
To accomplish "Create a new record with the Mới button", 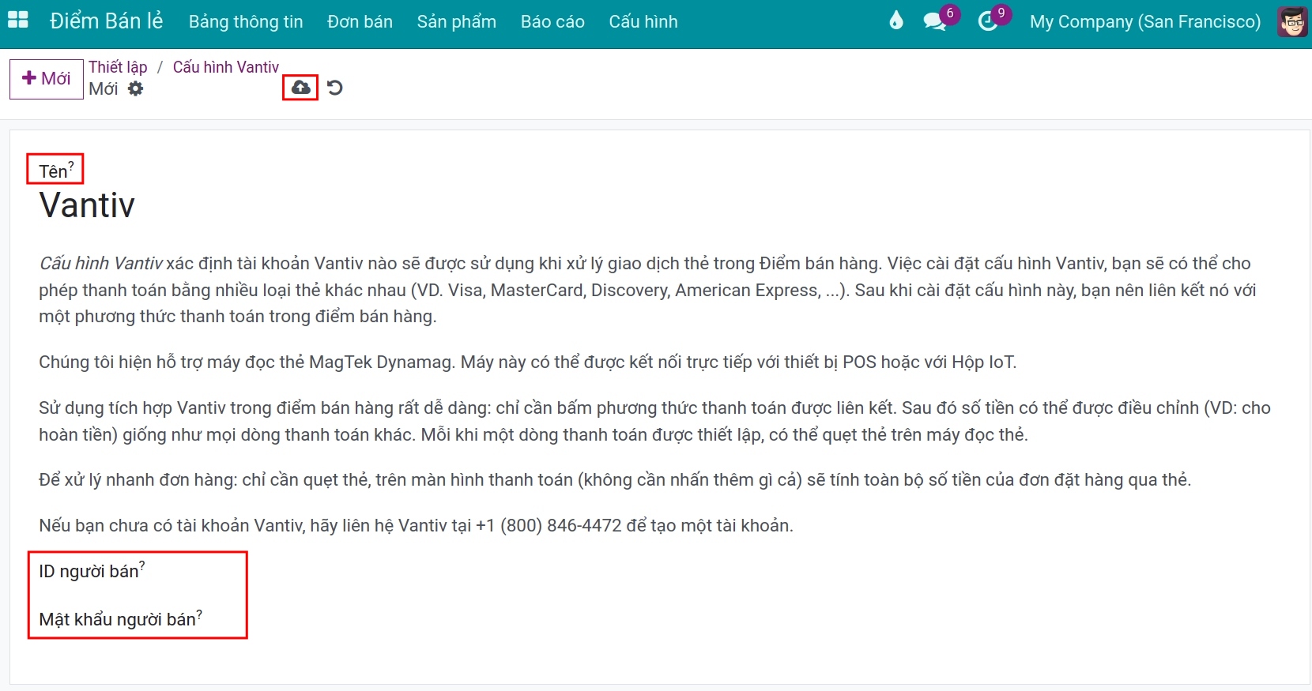I will 47,78.
